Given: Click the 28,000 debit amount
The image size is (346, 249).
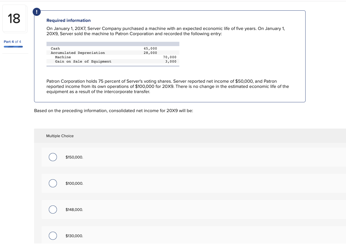Looking at the screenshot, I should [x=150, y=53].
